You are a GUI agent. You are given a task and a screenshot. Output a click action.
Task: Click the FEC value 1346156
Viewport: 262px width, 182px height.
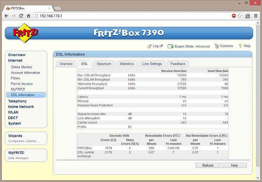click(x=174, y=148)
